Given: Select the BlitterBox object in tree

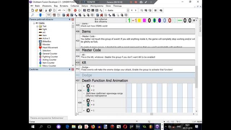Looking at the screenshot, I should click(47, 42).
